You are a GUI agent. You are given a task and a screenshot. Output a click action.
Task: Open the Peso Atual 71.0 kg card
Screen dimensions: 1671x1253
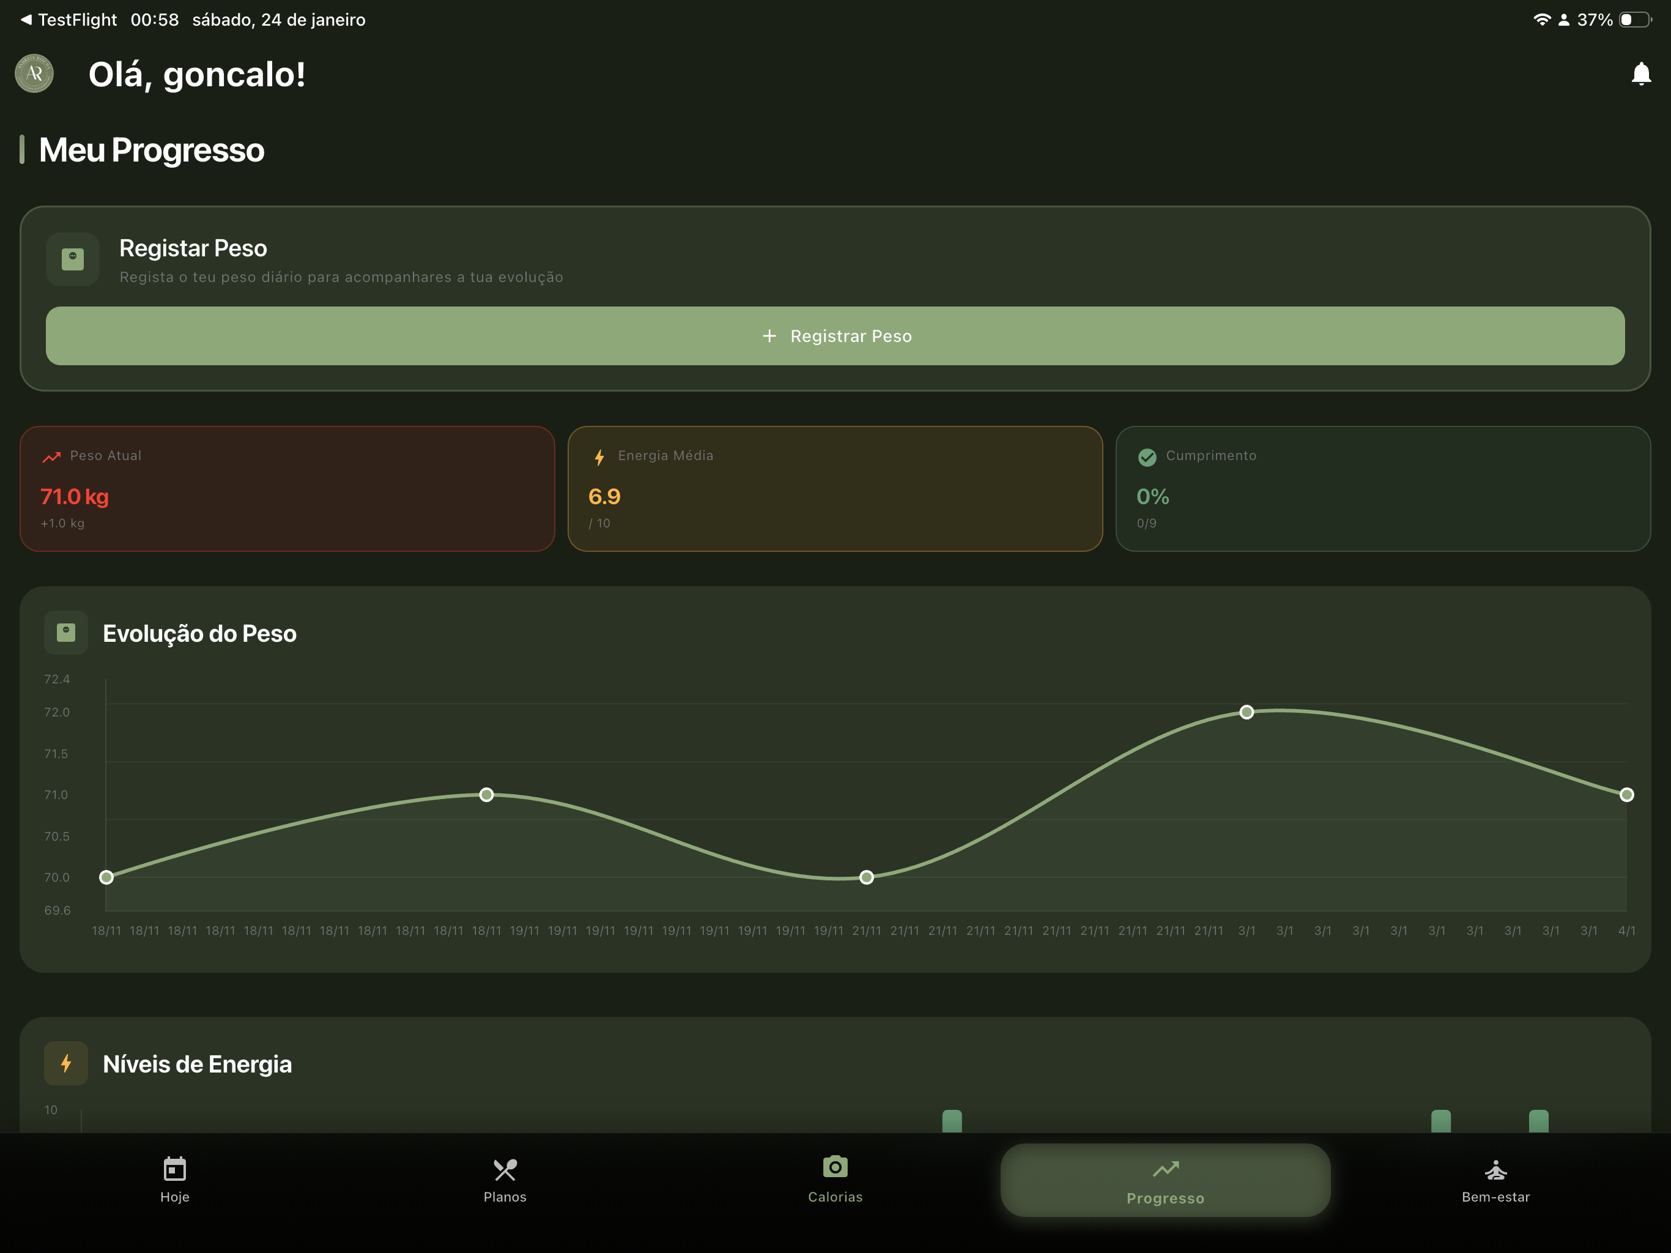(x=287, y=488)
